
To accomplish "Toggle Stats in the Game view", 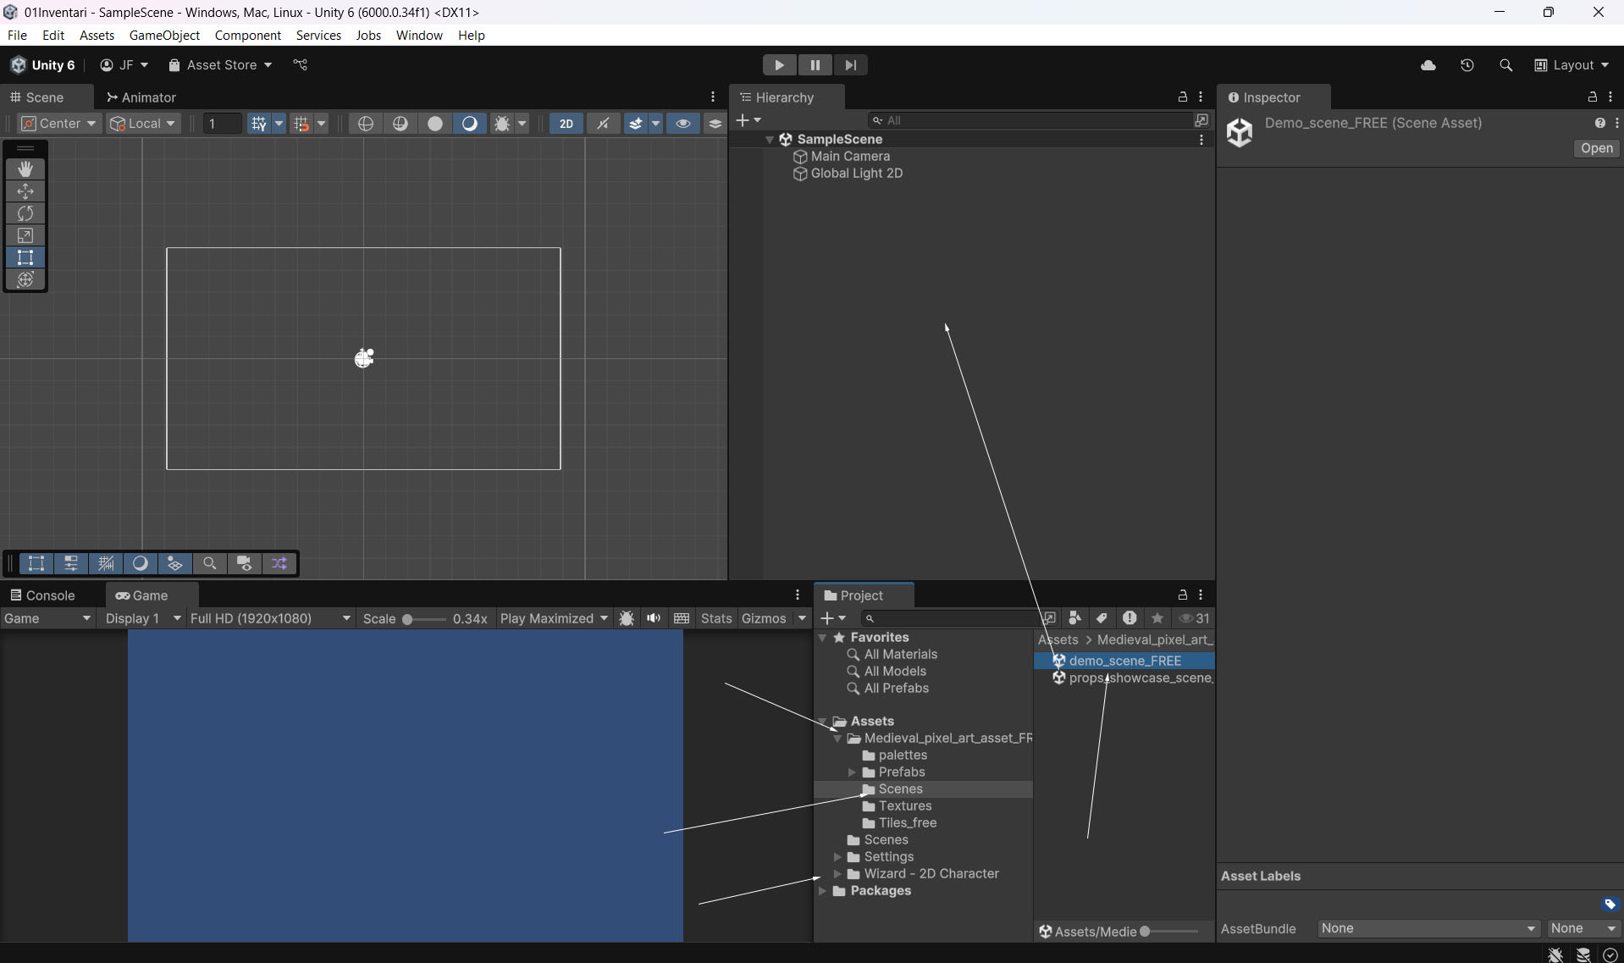I will [715, 618].
